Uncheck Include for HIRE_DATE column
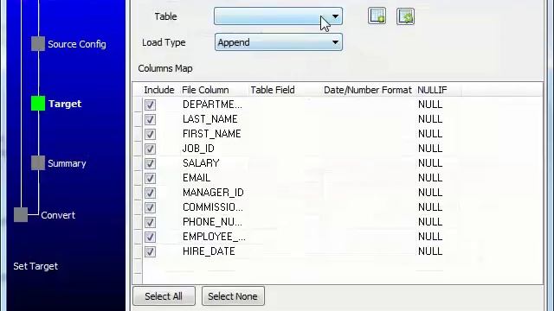Viewport: 554px width, 311px height. point(150,251)
